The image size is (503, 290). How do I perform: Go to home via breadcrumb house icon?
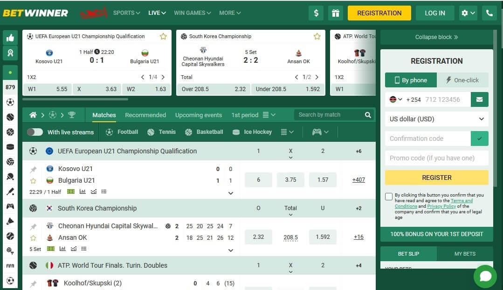pos(33,115)
